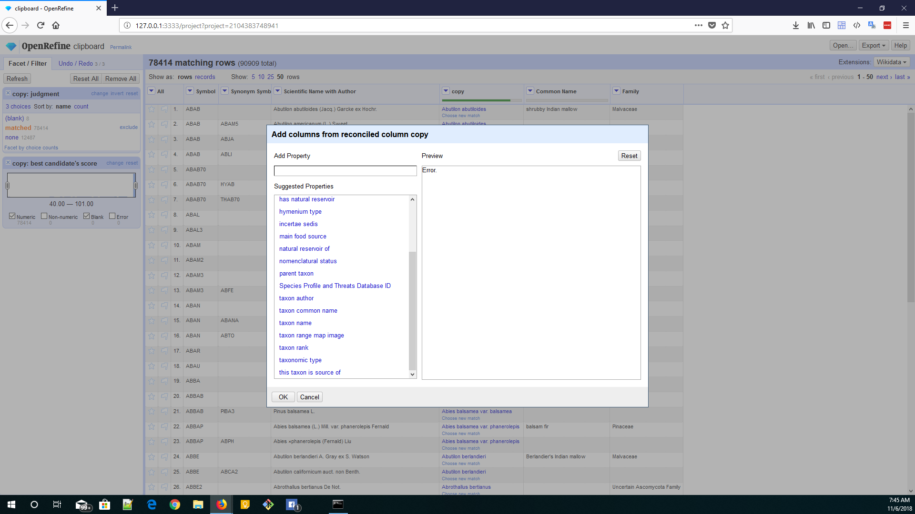Toggle the Blank checkbox
The image size is (915, 514).
tap(87, 216)
